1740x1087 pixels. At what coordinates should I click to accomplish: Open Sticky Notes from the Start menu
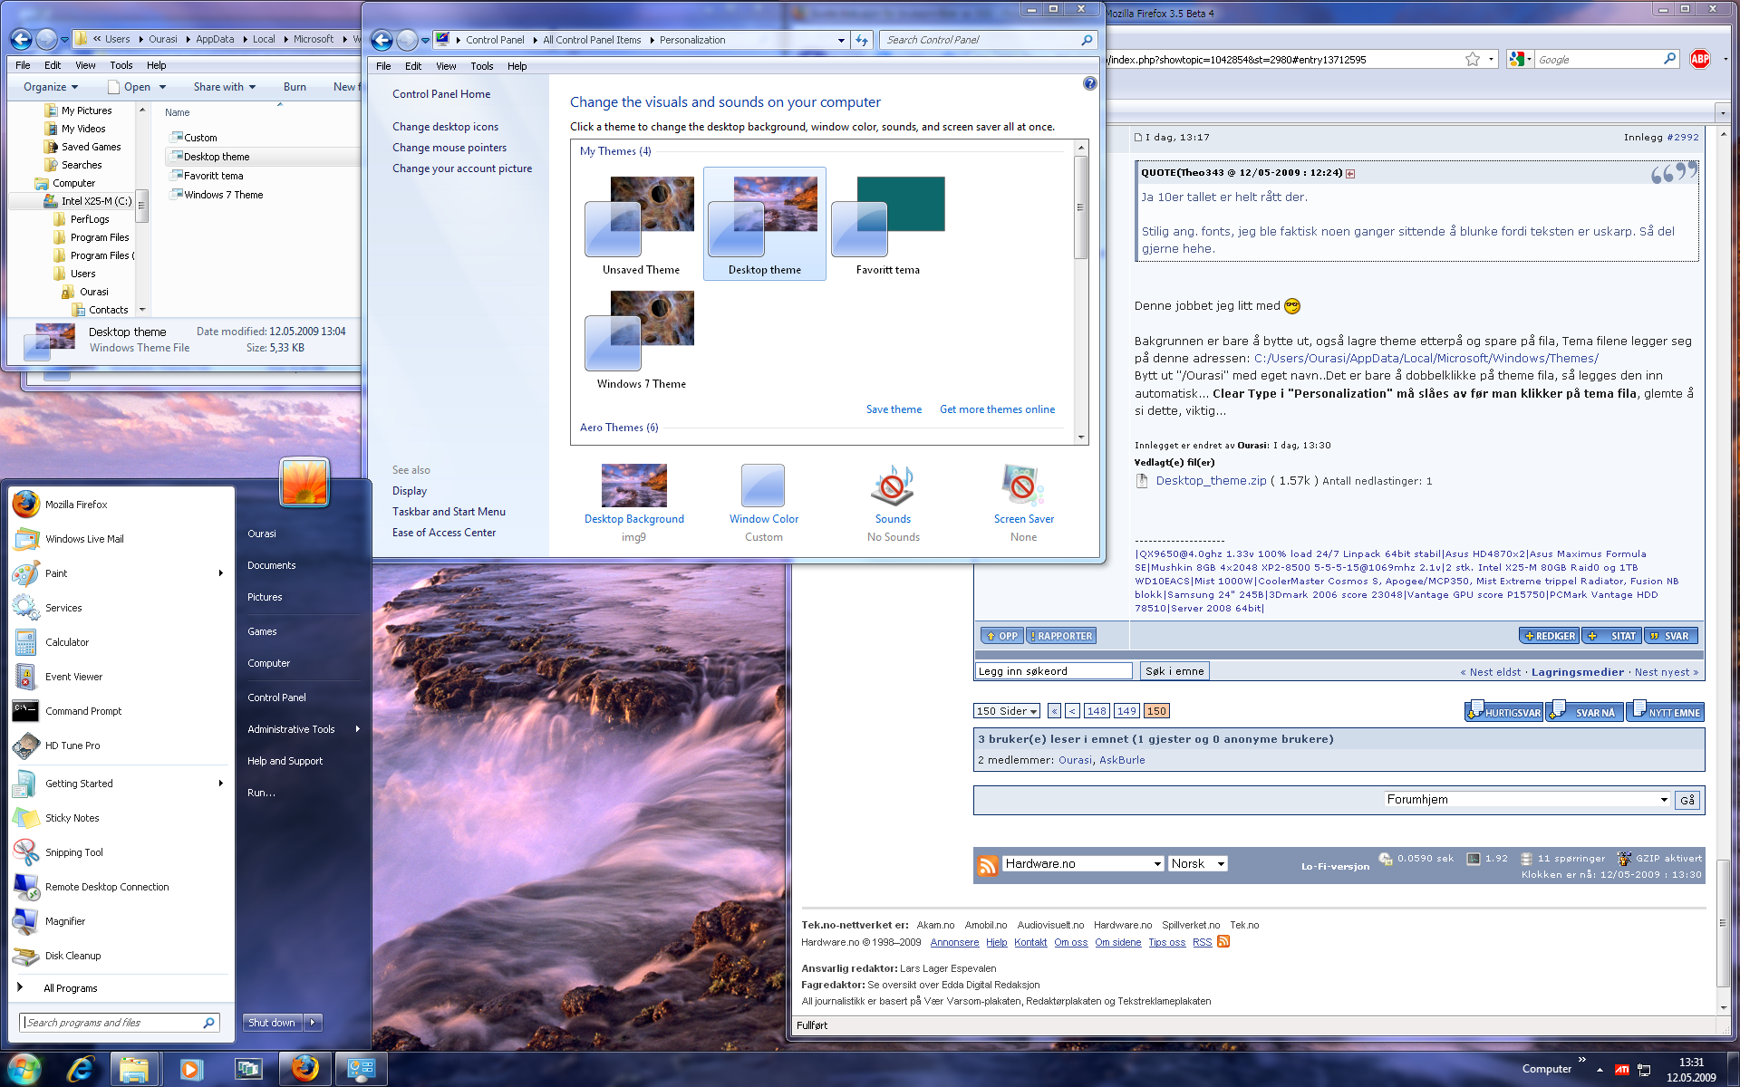click(72, 818)
